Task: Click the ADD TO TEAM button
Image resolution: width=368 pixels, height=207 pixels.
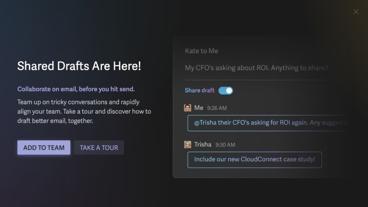Action: 44,148
